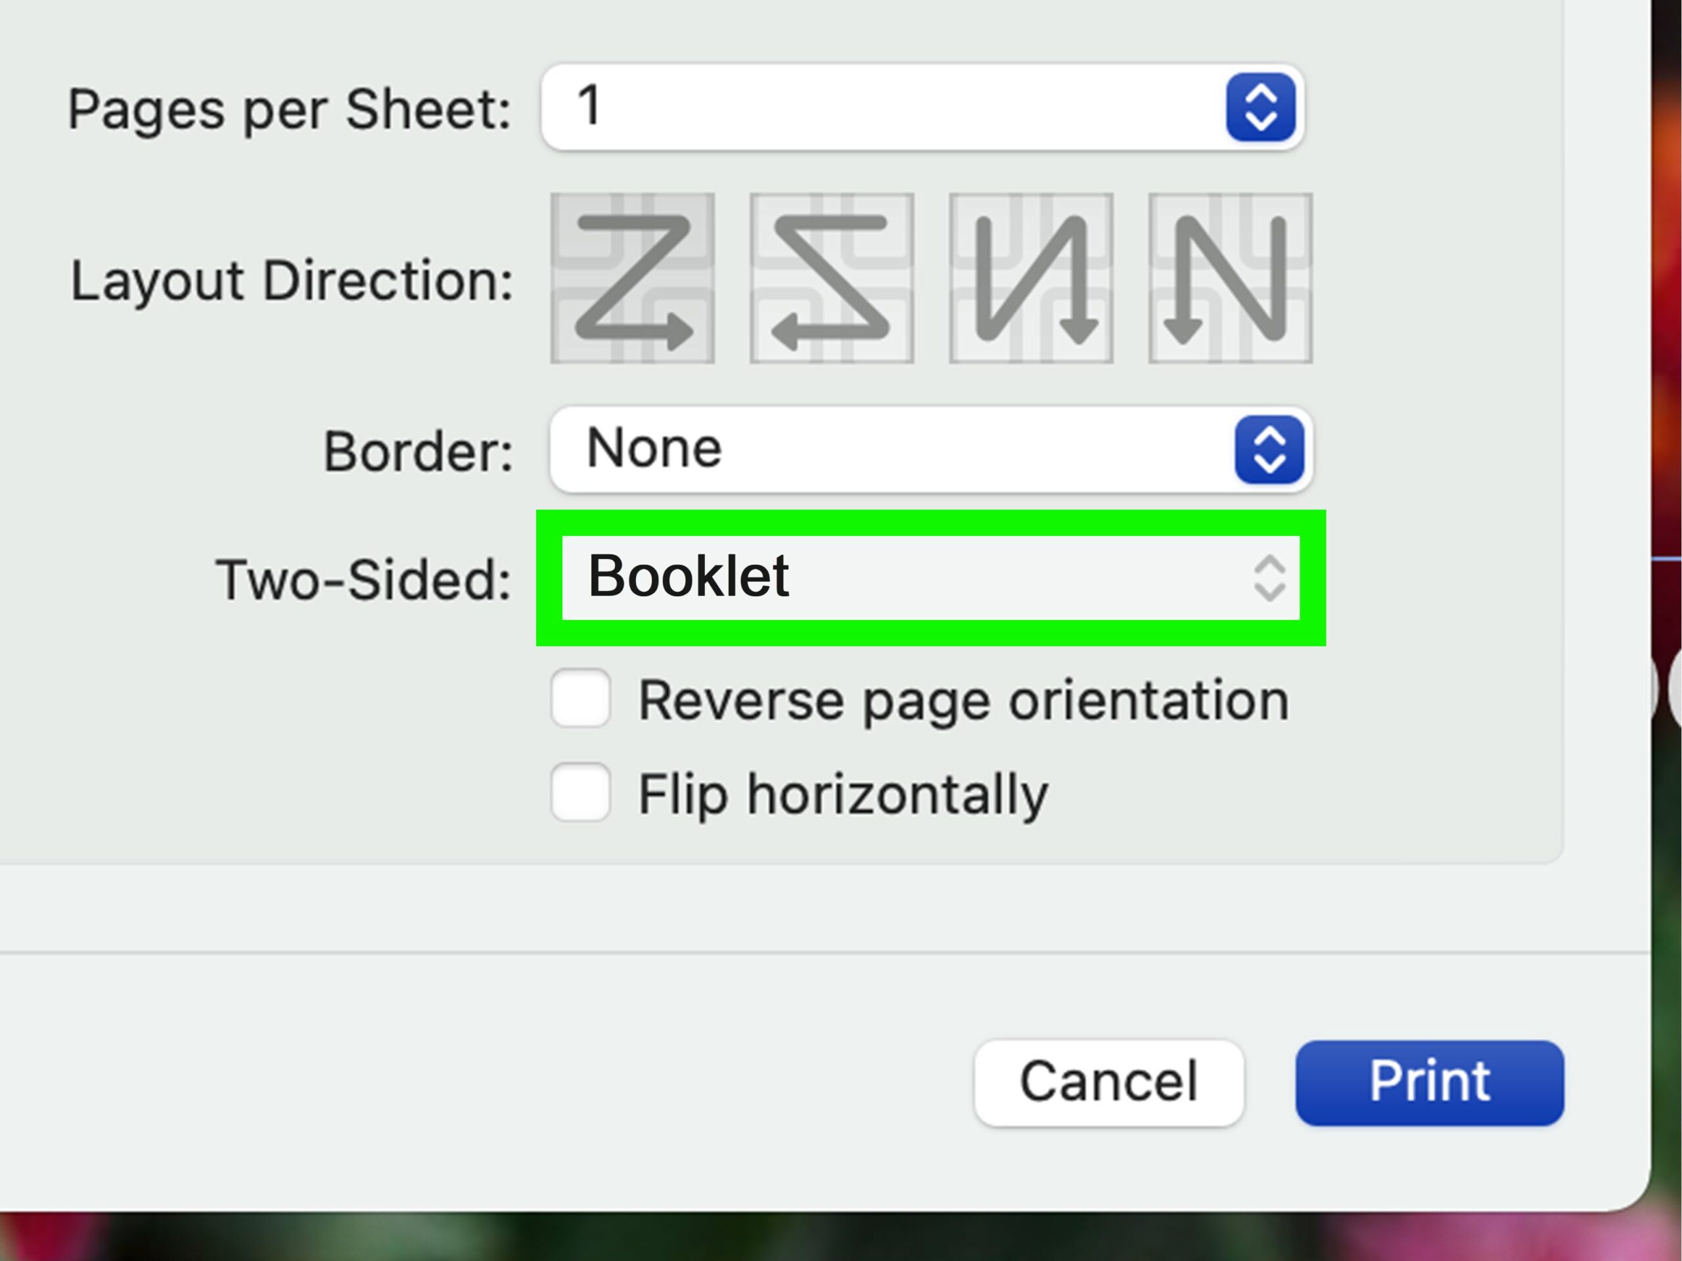Viewport: 1682px width, 1261px height.
Task: Enable the Reverse page orientation checkbox
Action: (581, 697)
